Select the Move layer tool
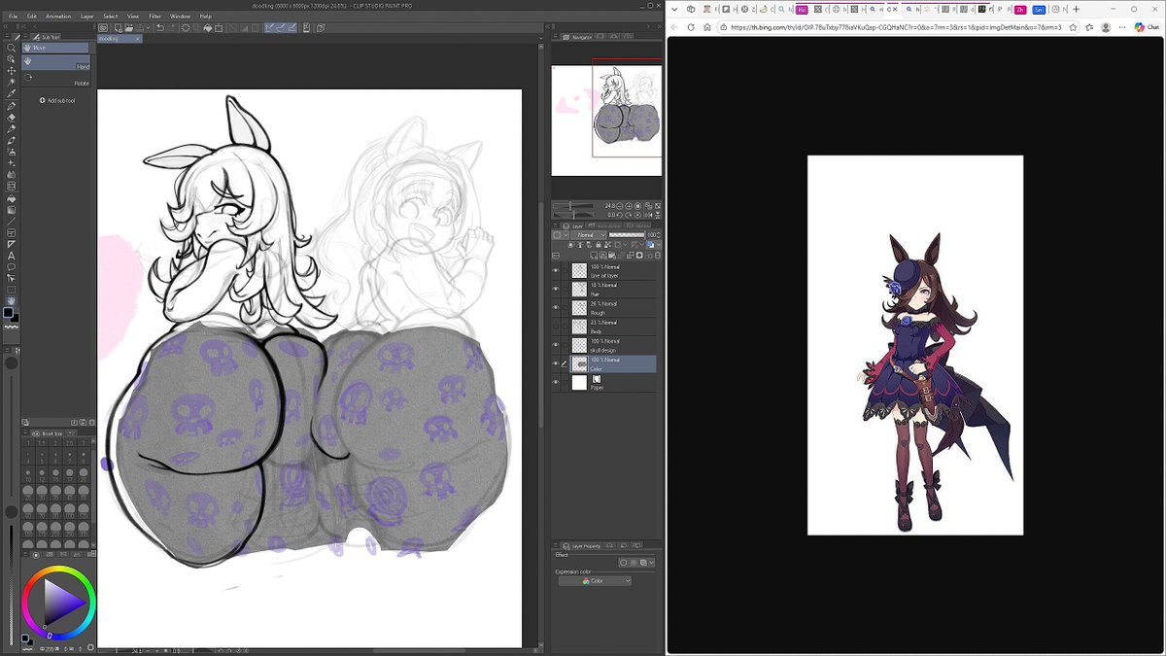 coord(12,70)
